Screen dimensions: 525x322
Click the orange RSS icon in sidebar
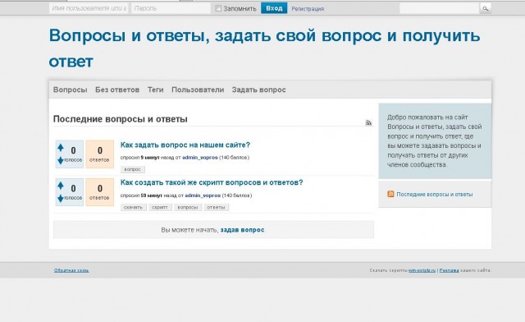(390, 194)
